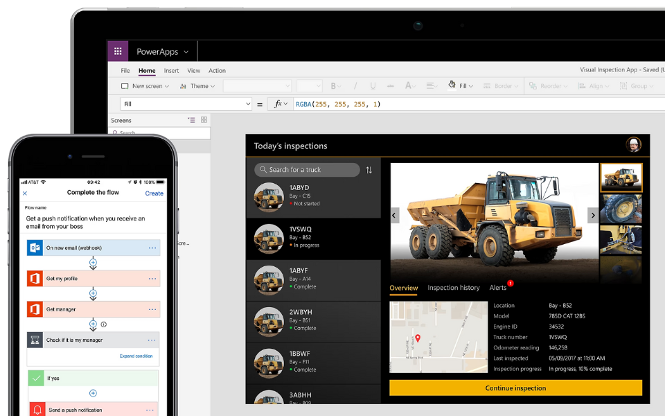
Task: Toggle Strikethrough formatting in ribbon
Action: click(391, 86)
